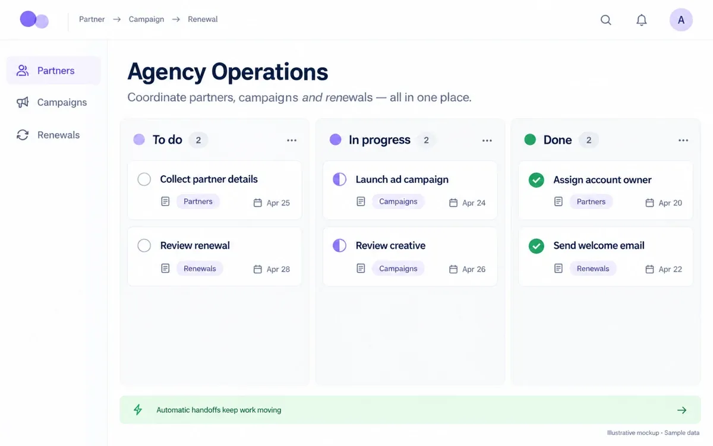713x446 pixels.
Task: Go to Partners in the sidebar
Action: (53, 71)
